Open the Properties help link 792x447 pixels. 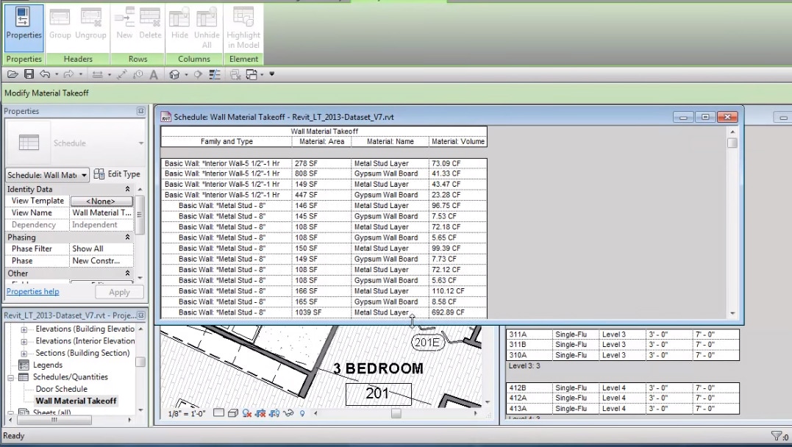(x=32, y=292)
